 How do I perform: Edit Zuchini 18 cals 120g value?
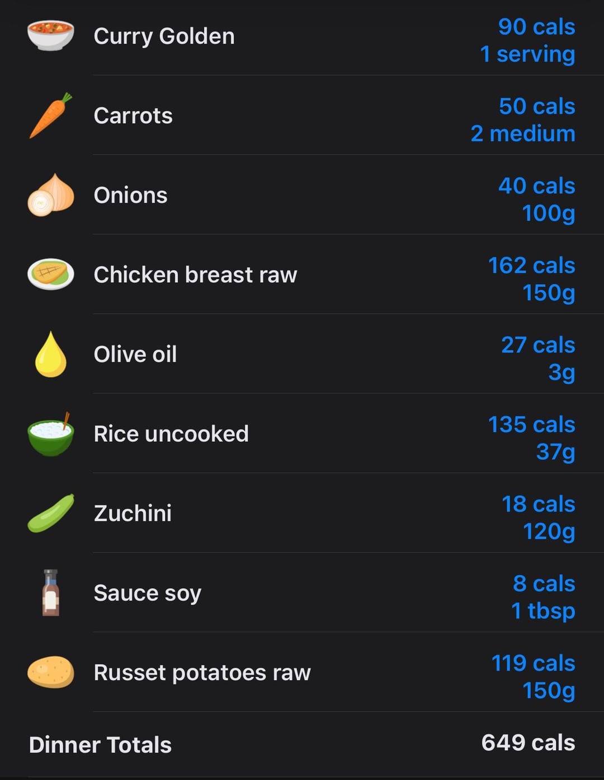click(x=539, y=517)
